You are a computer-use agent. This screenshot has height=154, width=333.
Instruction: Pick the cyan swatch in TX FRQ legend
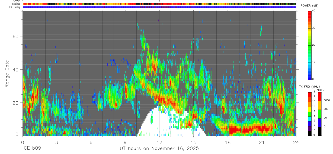coord(309,119)
